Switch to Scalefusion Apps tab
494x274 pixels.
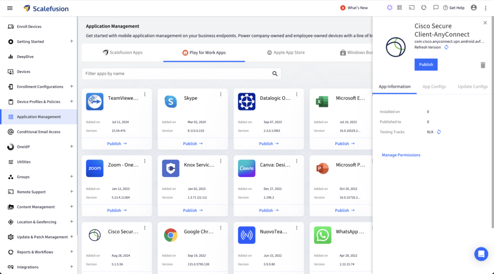tap(123, 53)
